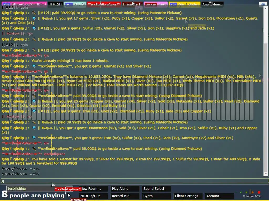269x201 pixels.
Task: Click gem icon in Catfood 17 gems message
Action: (x=34, y=18)
